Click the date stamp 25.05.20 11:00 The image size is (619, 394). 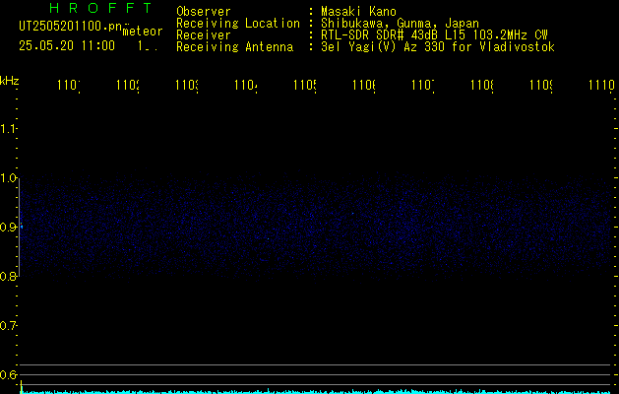click(67, 46)
